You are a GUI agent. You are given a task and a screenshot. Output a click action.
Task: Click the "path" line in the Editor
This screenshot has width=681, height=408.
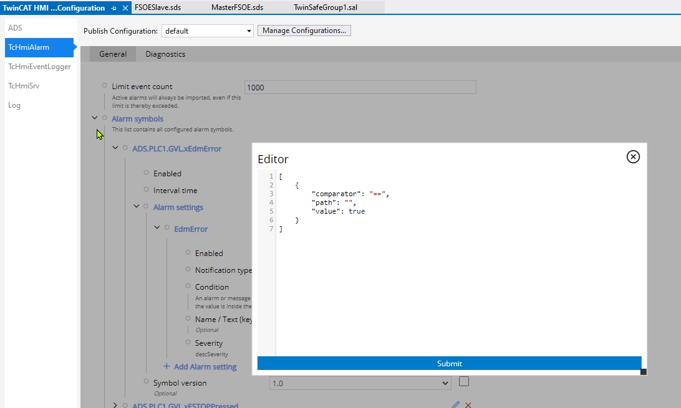(x=334, y=202)
